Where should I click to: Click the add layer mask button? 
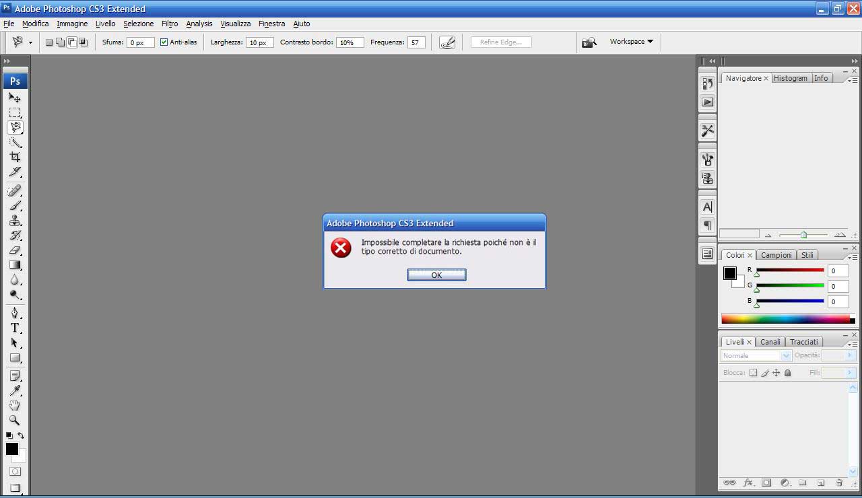766,483
